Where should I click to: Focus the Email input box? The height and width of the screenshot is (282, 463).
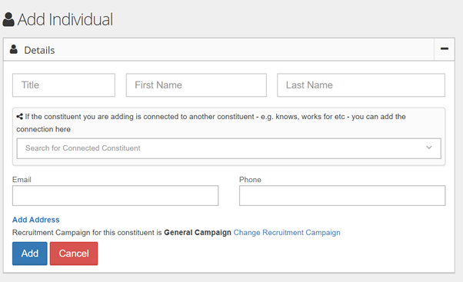point(115,196)
